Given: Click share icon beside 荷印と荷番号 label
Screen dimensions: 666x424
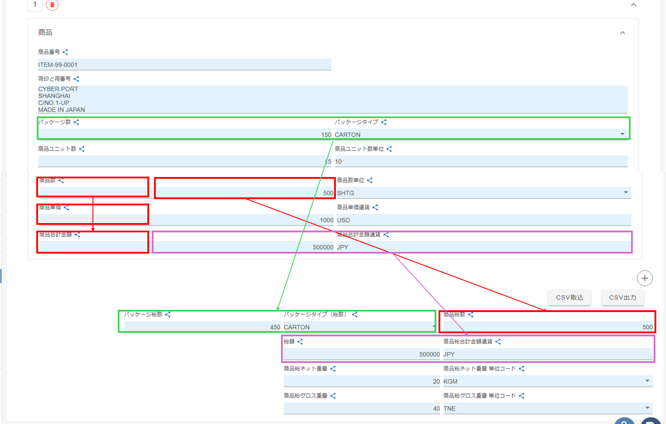Looking at the screenshot, I should (x=76, y=79).
